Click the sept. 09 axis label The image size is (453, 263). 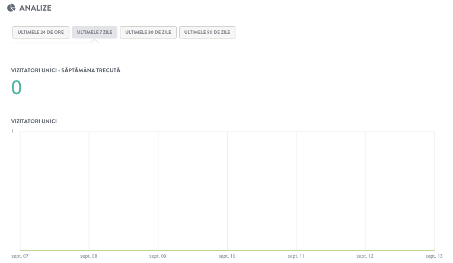pos(158,256)
